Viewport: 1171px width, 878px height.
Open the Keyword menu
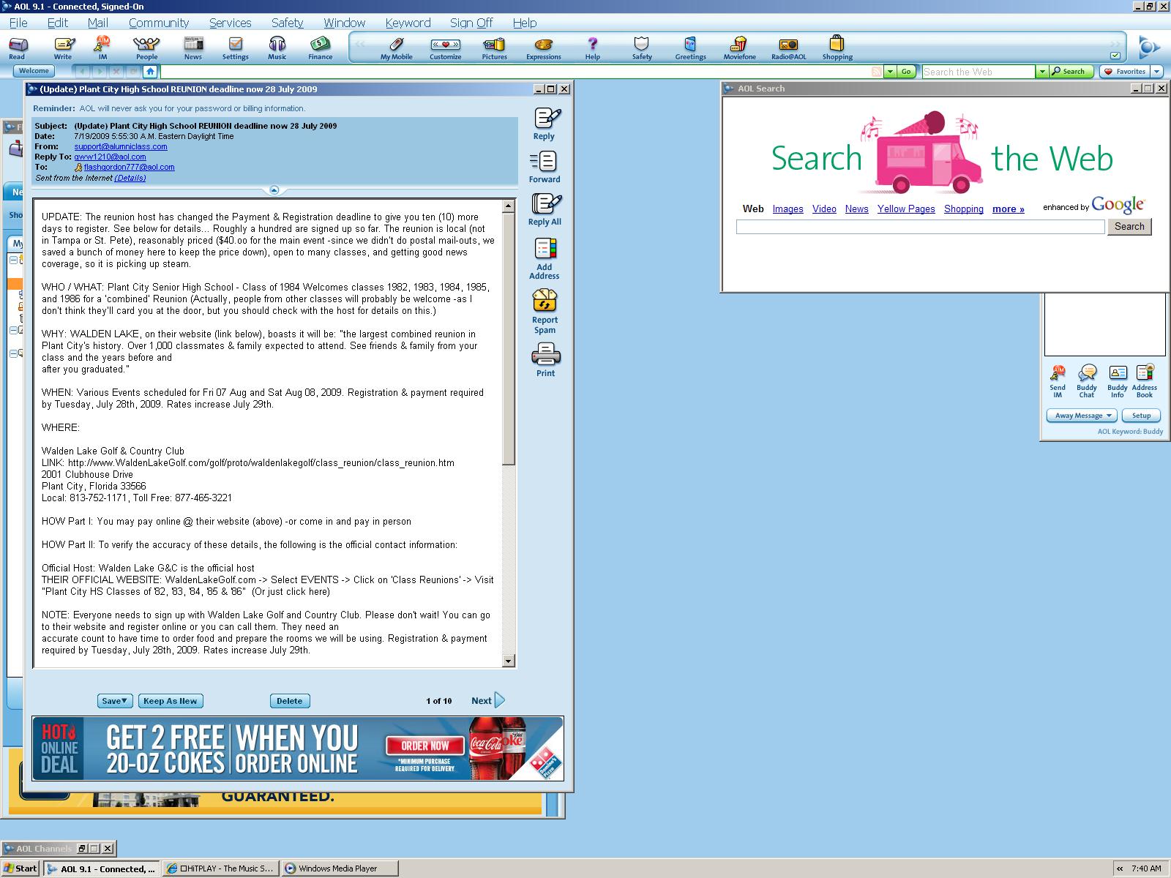pyautogui.click(x=408, y=23)
